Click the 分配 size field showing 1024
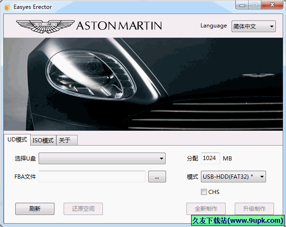This screenshot has width=286, height=227. point(210,158)
